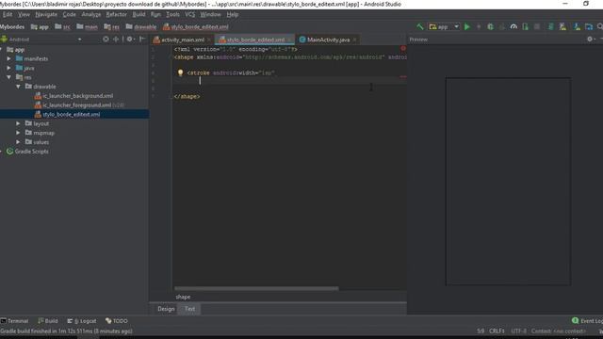The height and width of the screenshot is (339, 603).
Task: Open the Edit menu
Action: (x=8, y=14)
